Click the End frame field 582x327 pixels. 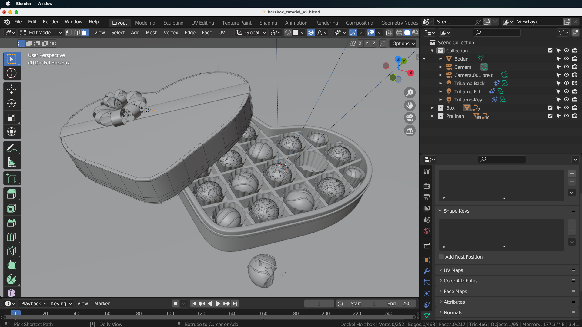tap(399, 303)
